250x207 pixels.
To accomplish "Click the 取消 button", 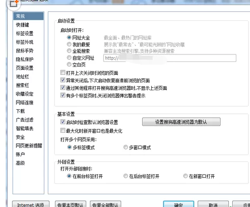I will (x=213, y=204).
